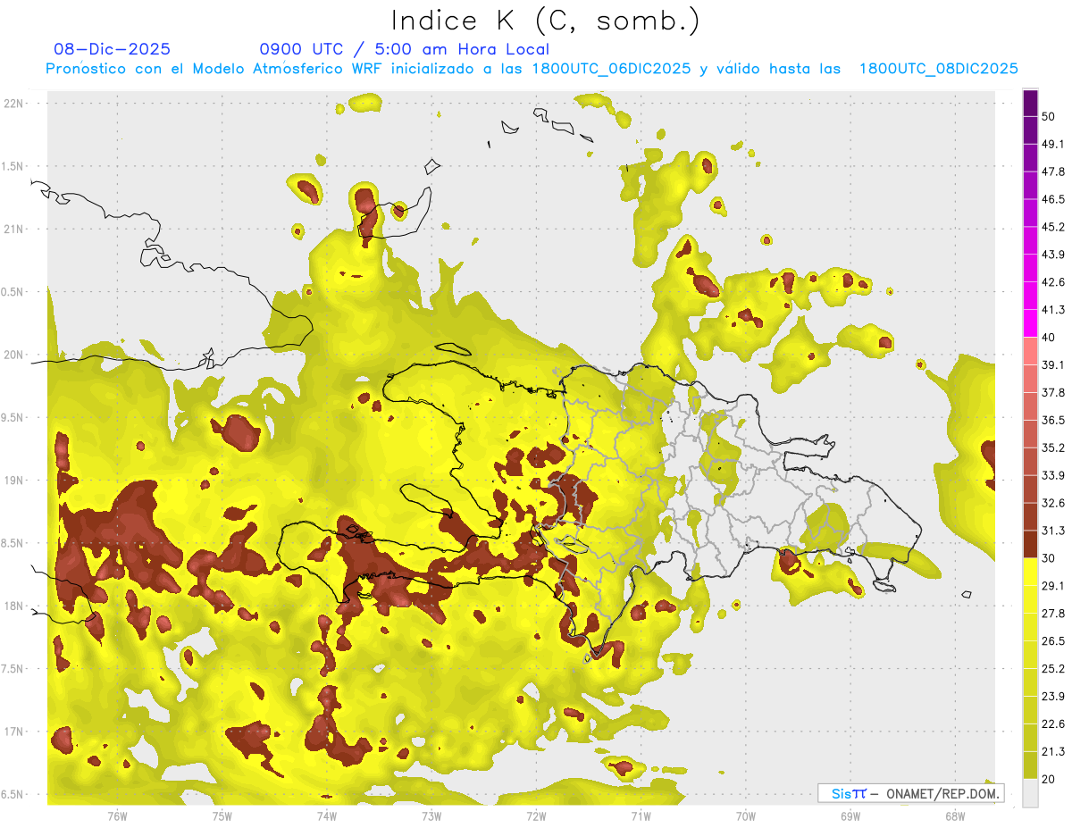
Task: Click the "36.5" color scale value
Action: pos(1052,420)
